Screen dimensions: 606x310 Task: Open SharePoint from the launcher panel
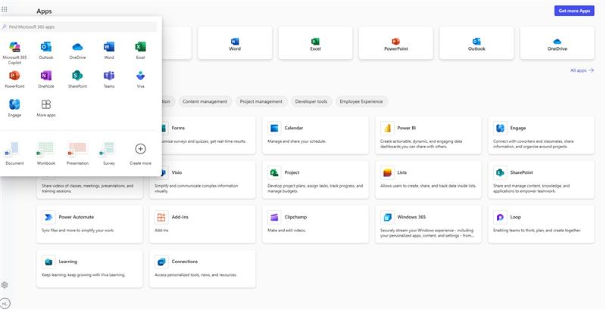point(77,79)
